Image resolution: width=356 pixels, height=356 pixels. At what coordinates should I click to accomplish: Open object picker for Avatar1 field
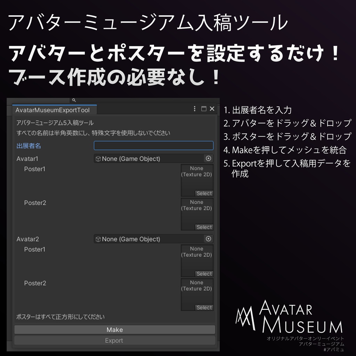[209, 159]
